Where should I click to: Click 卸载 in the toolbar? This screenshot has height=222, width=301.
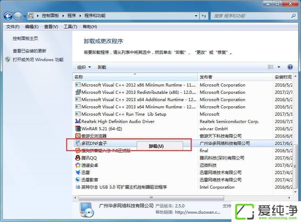coord(102,67)
